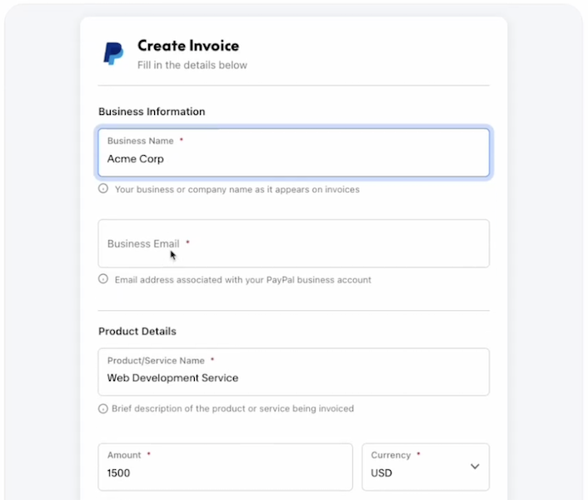The height and width of the screenshot is (500, 588).
Task: Select the USD value in Currency
Action: [381, 472]
